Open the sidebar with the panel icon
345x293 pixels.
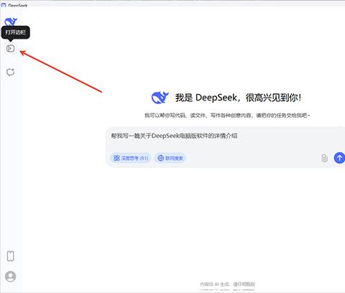[10, 49]
